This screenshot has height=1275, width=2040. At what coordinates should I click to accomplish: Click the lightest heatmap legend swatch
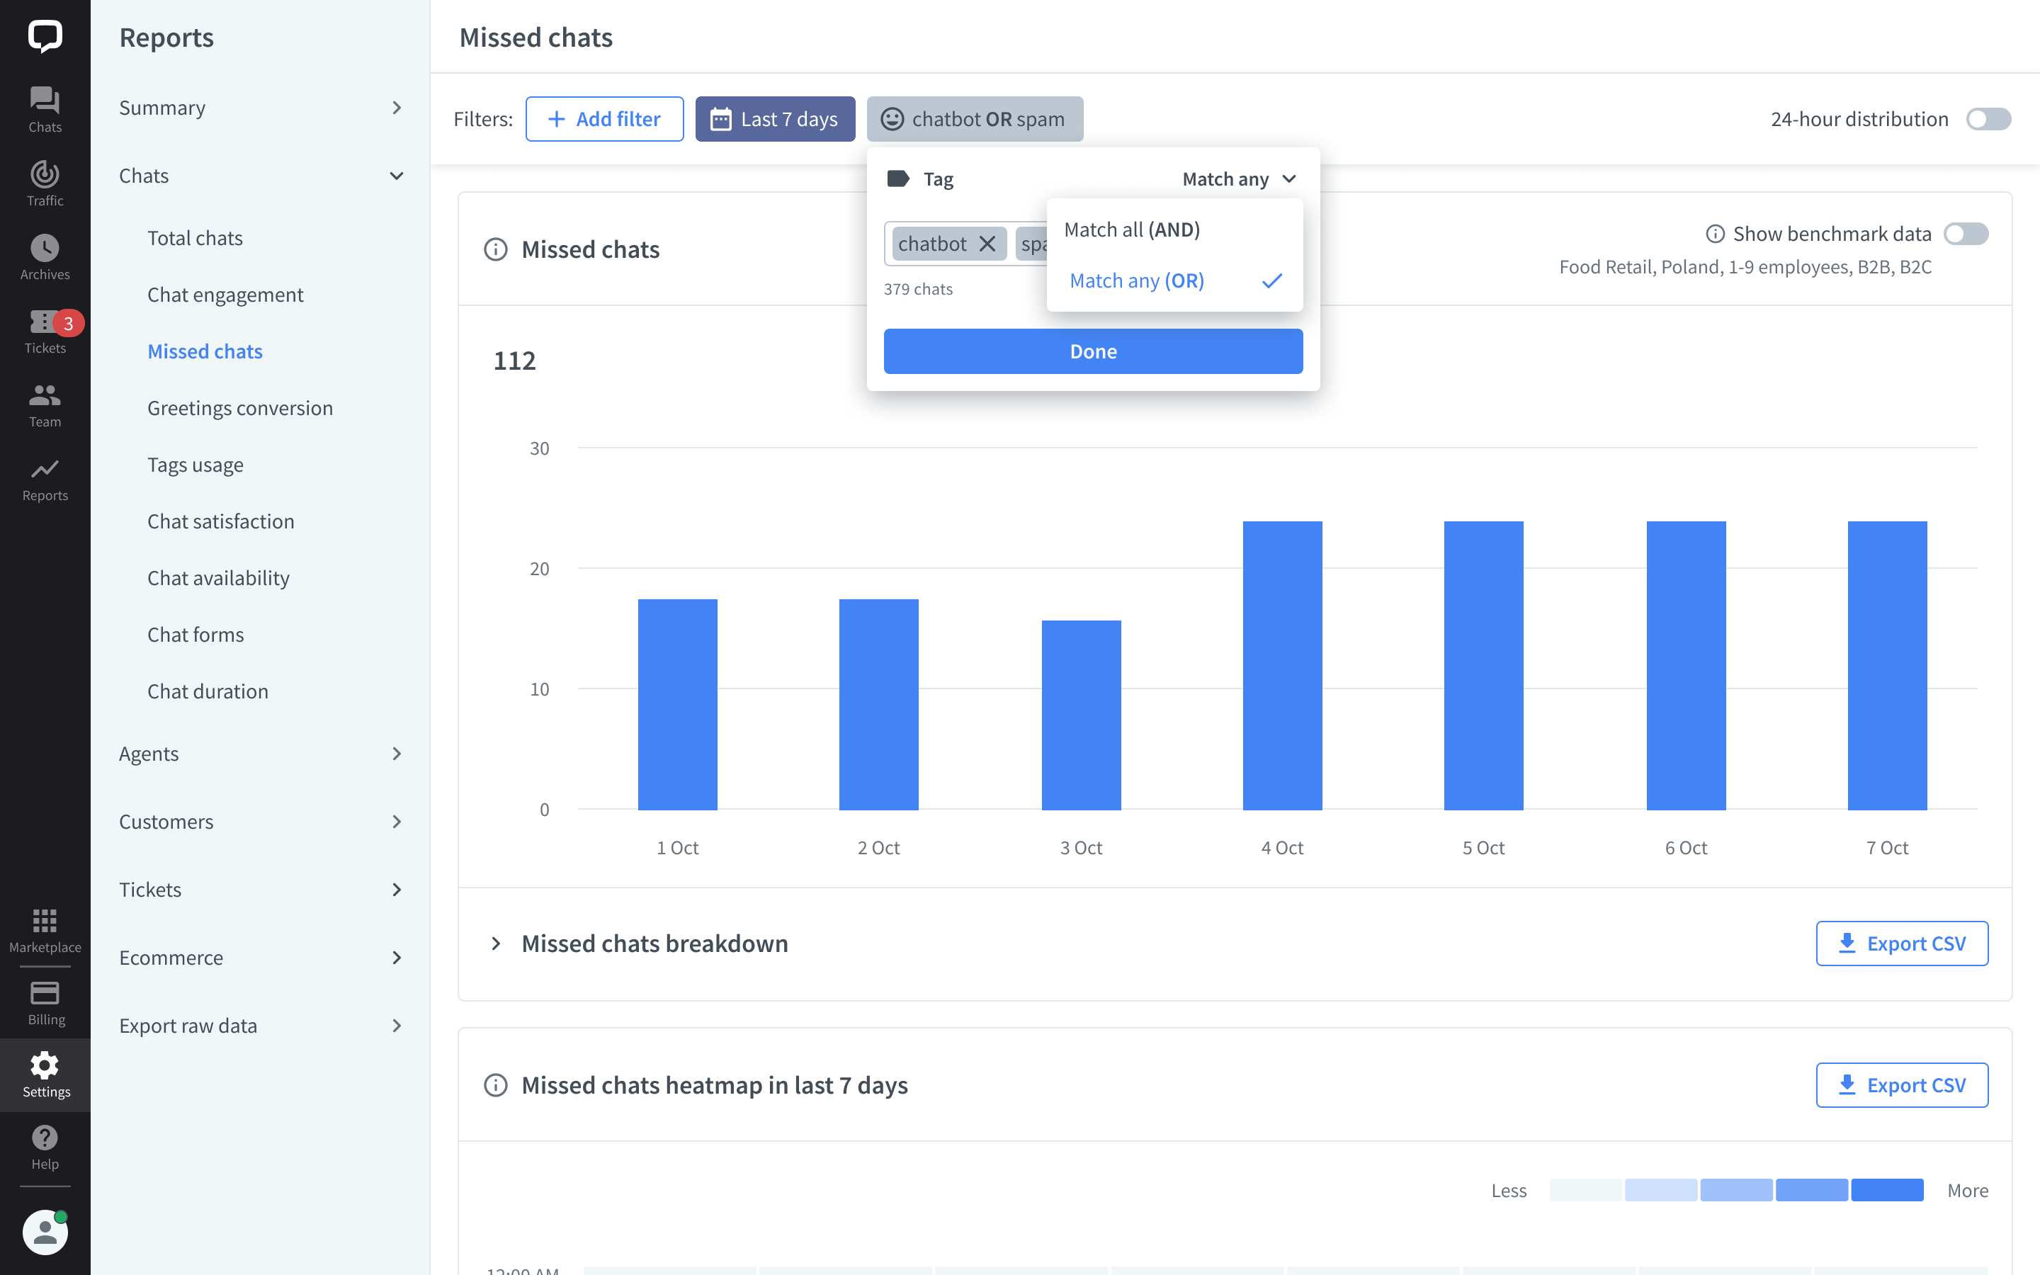pyautogui.click(x=1586, y=1190)
